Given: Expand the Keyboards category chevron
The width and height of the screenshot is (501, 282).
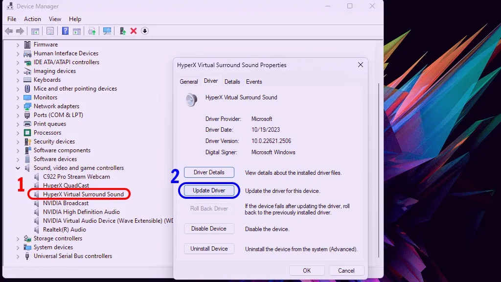Looking at the screenshot, I should pos(18,80).
